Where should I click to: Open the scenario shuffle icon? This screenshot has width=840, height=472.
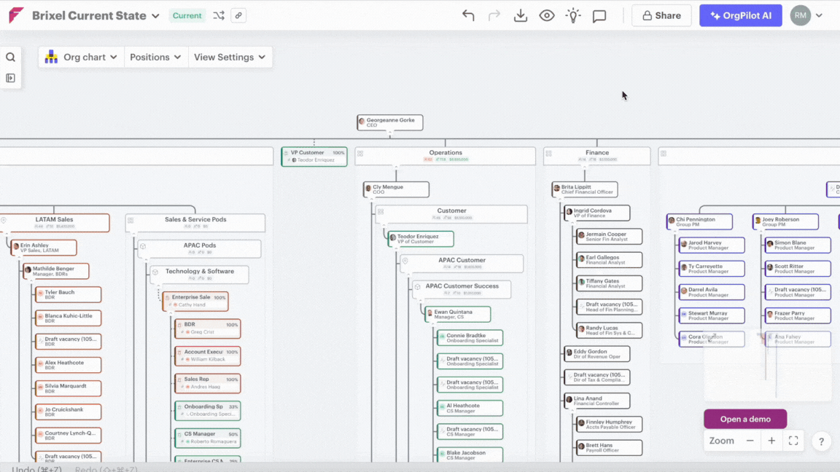coord(219,15)
